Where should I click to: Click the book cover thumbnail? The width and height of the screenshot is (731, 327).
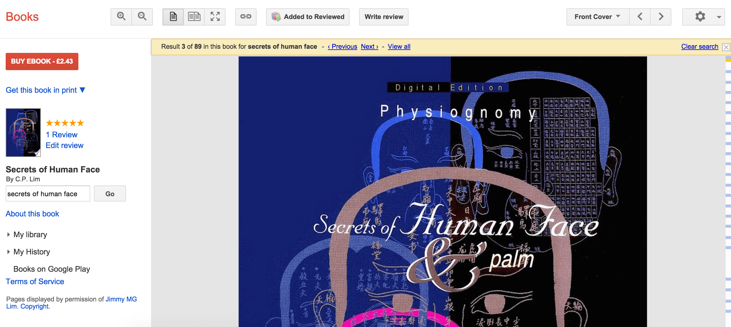click(23, 133)
